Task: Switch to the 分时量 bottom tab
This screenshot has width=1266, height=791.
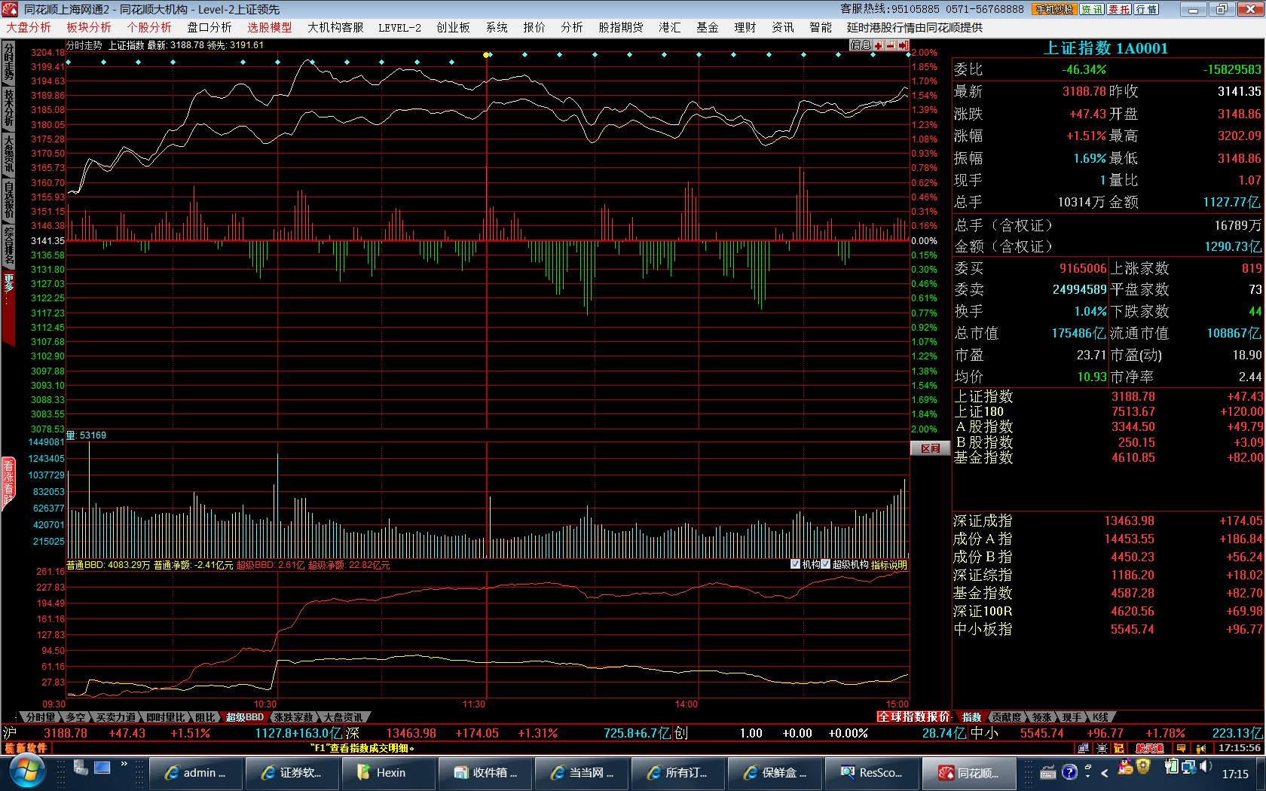Action: [x=41, y=717]
